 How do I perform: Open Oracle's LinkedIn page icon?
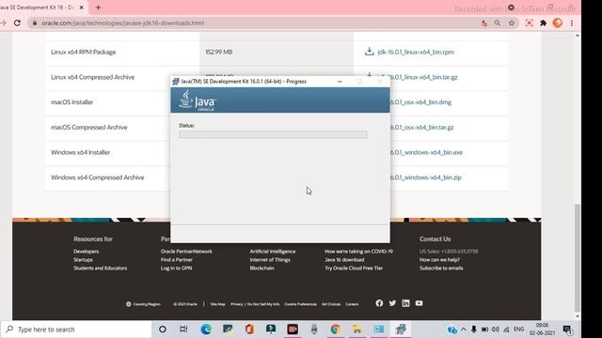coord(405,303)
